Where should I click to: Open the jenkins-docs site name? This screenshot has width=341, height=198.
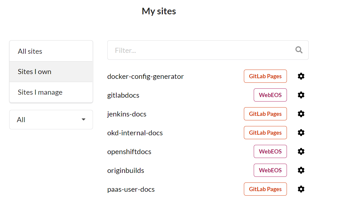[127, 114]
